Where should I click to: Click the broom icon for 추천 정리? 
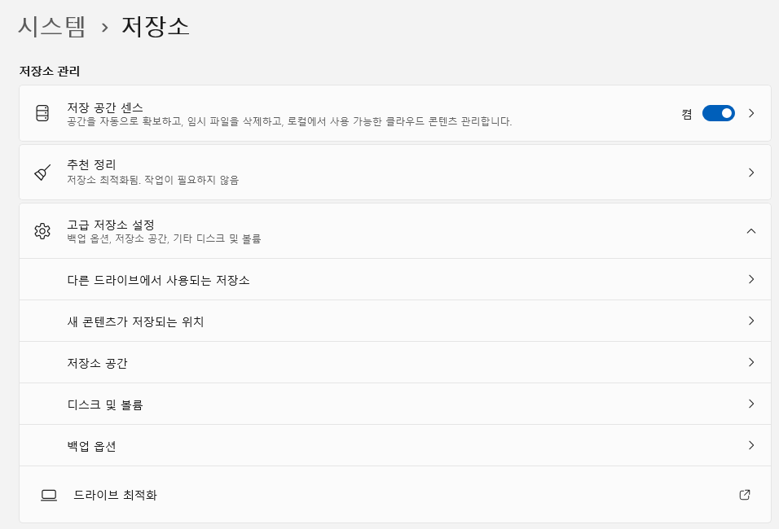[42, 173]
